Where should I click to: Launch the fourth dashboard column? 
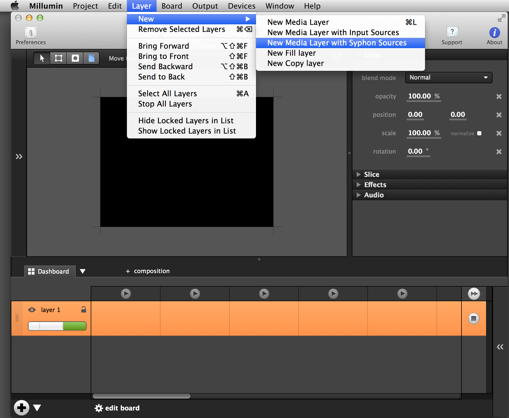click(333, 293)
